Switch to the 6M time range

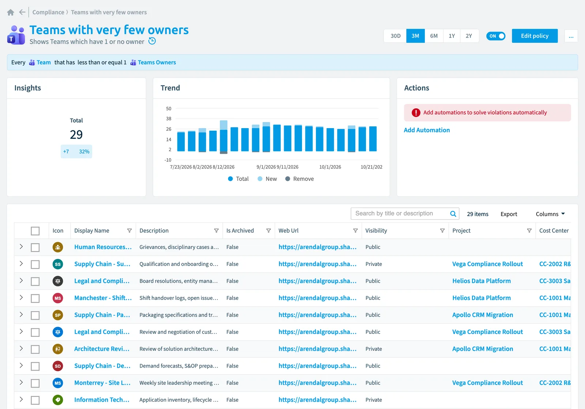[x=434, y=36]
